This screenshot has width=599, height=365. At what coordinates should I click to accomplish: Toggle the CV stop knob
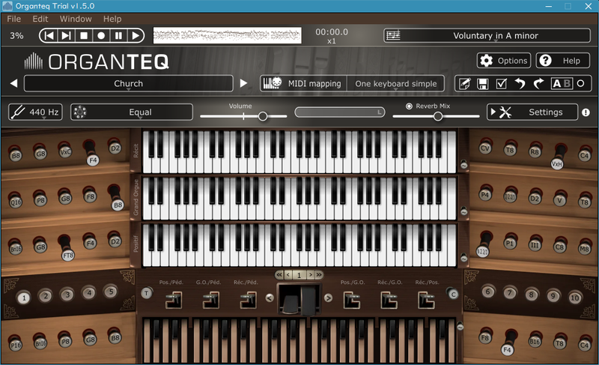pyautogui.click(x=484, y=148)
